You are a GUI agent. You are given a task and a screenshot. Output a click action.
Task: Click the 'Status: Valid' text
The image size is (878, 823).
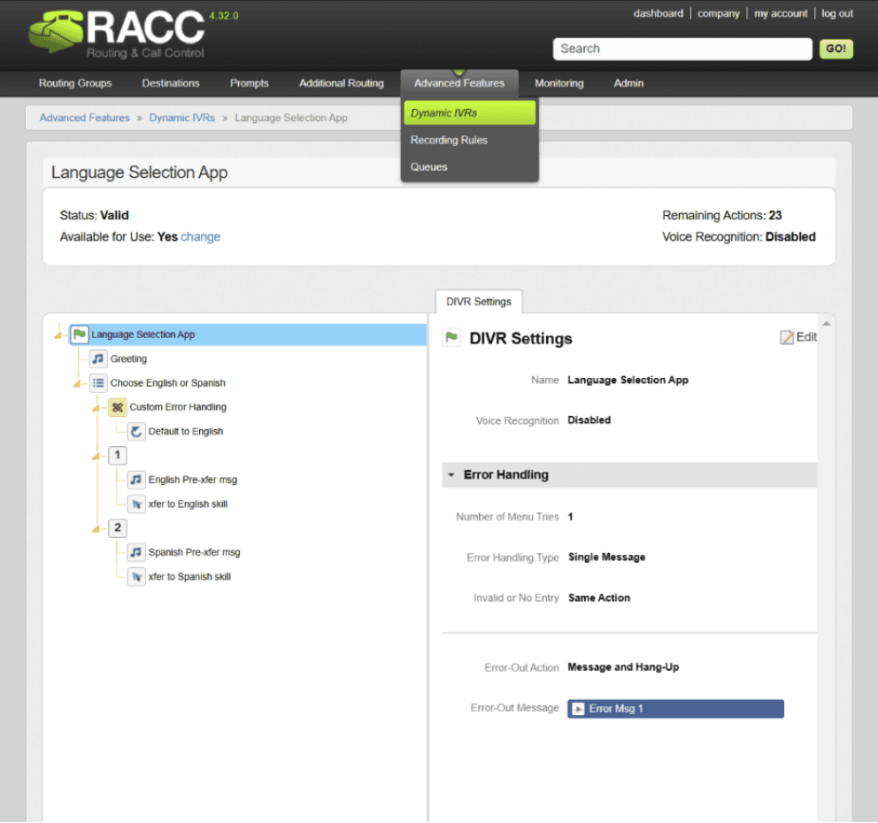(94, 216)
